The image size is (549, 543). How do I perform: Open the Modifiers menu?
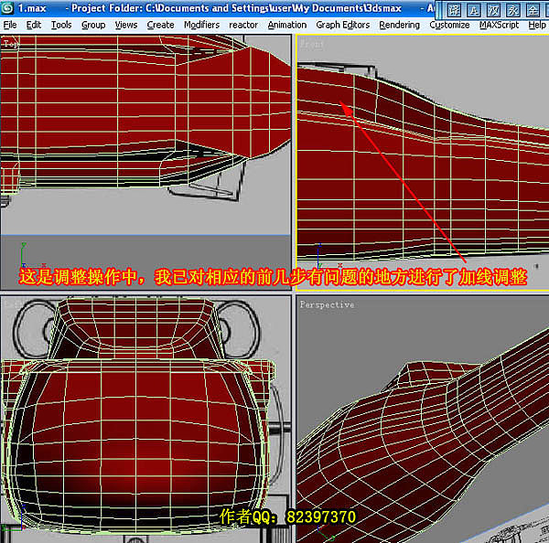coord(201,25)
